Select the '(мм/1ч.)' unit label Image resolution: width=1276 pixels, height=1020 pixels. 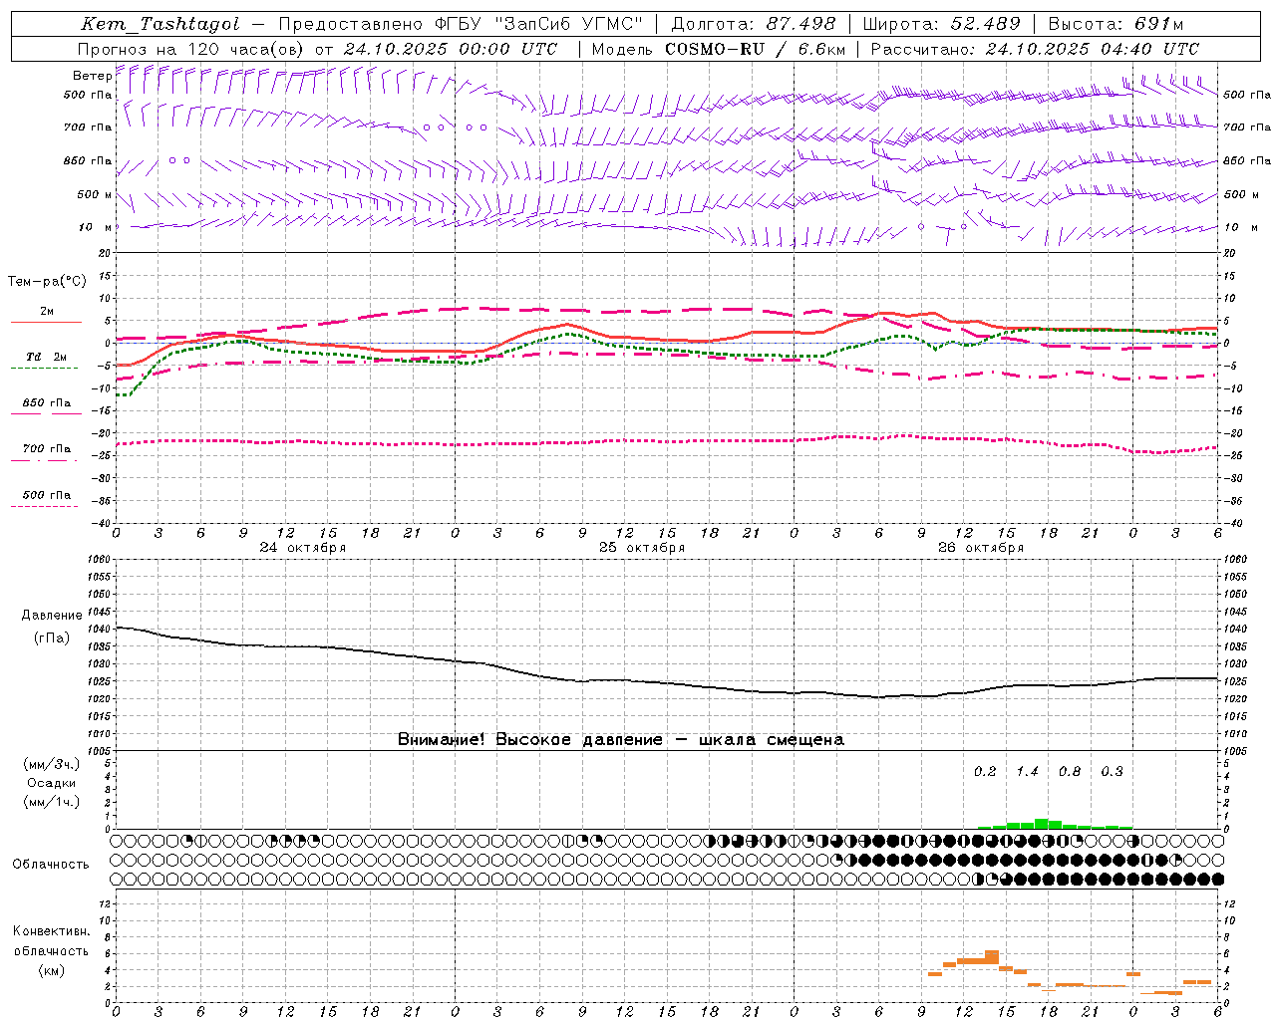[x=52, y=802]
